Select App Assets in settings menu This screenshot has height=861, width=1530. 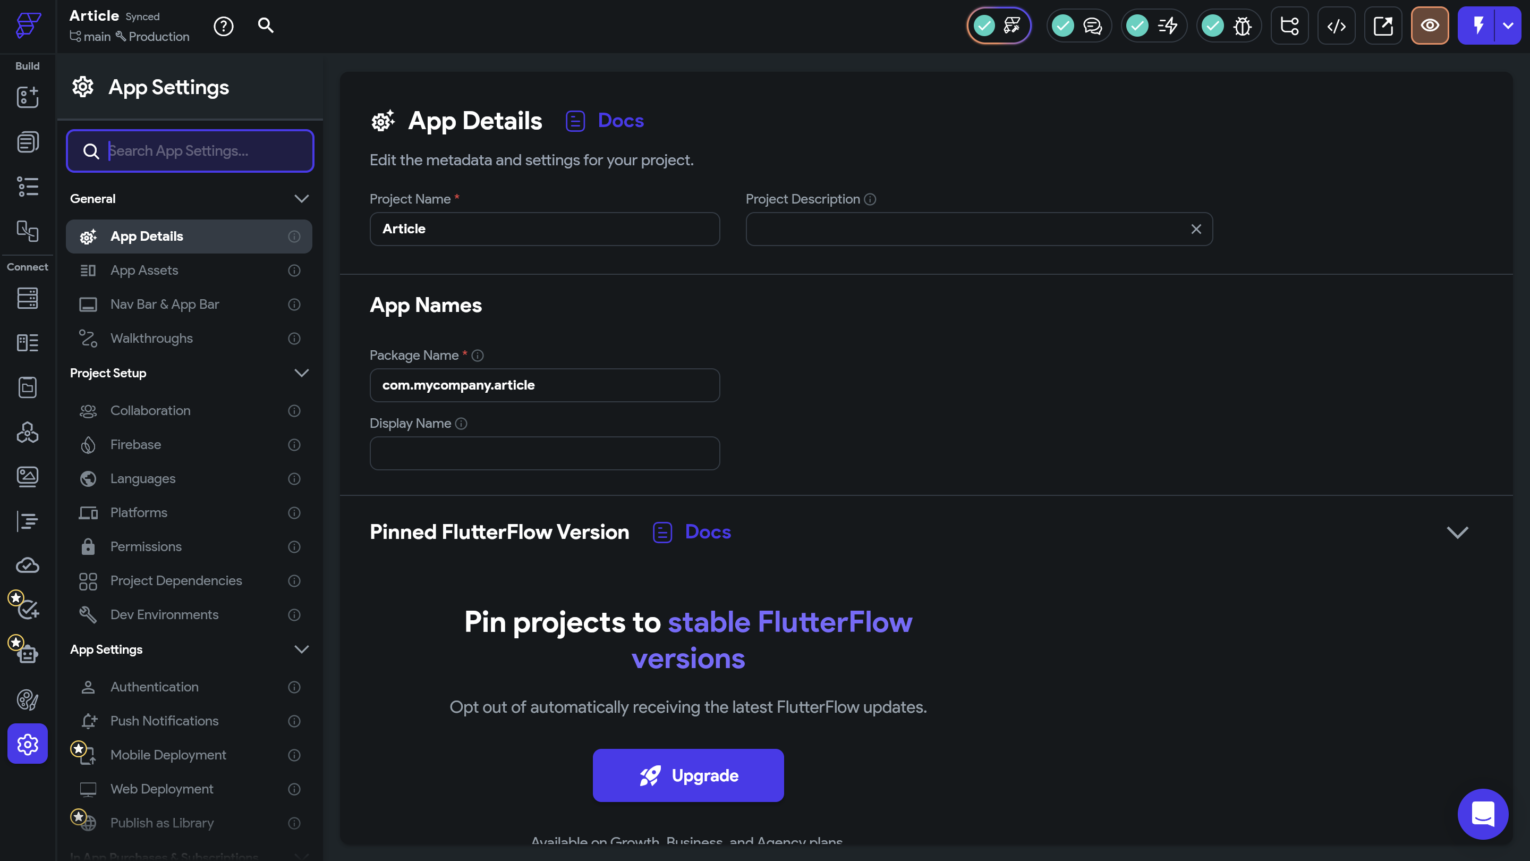(144, 271)
